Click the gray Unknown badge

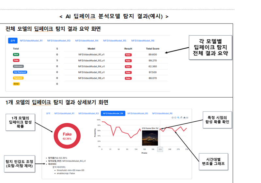point(18,66)
